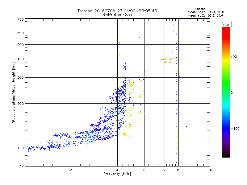Click the colorbar near the '-100' mark
The image size is (247, 185).
coord(226,129)
